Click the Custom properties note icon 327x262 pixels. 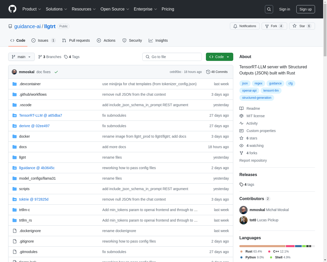click(x=241, y=131)
